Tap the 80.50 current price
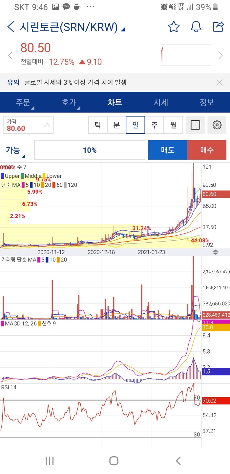Viewport: 230px width, 474px height. pos(35,48)
